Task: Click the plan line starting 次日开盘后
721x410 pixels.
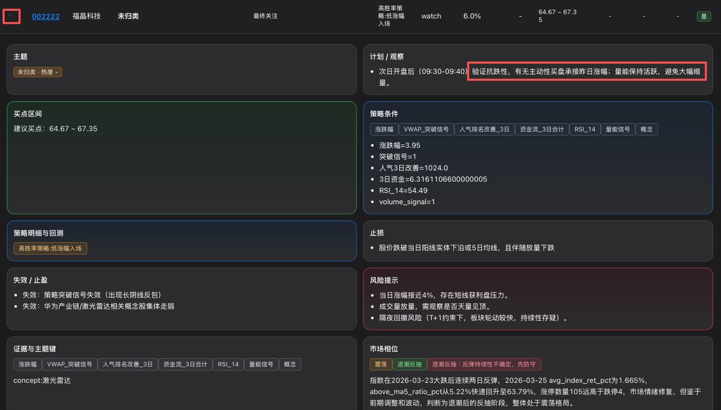Action: (x=540, y=77)
